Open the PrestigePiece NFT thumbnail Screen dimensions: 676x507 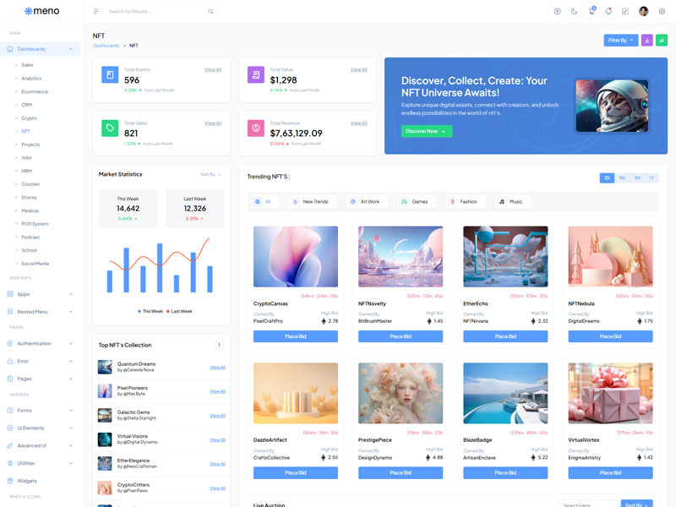click(x=401, y=393)
